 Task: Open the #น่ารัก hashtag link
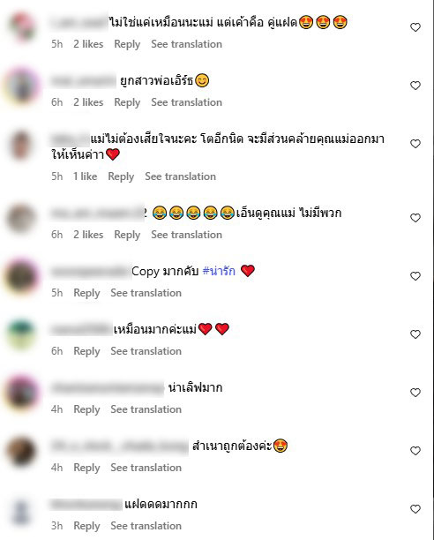219,271
